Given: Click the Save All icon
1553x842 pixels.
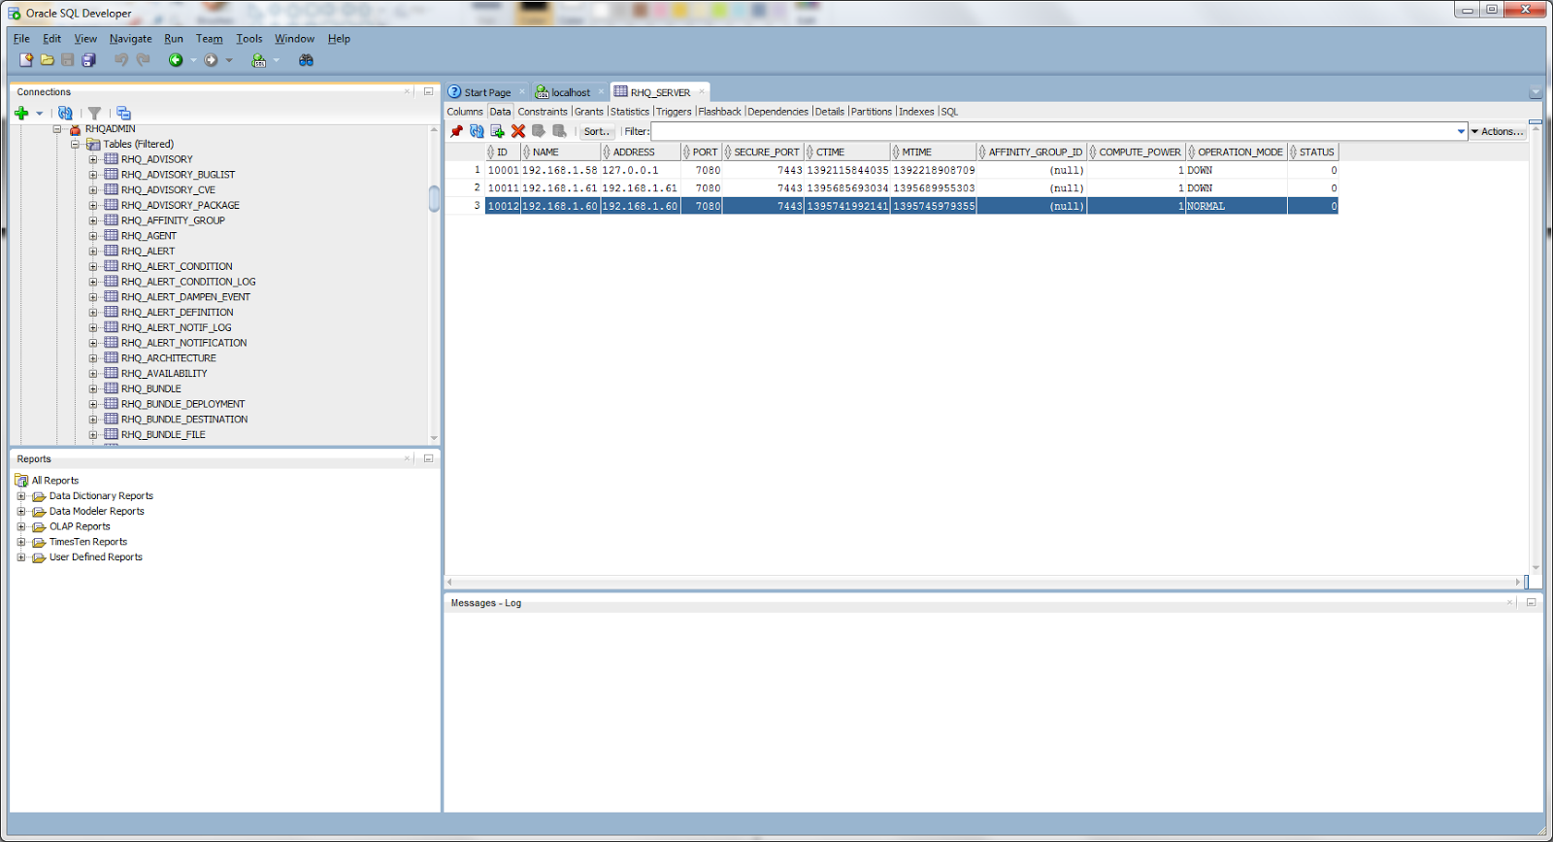Looking at the screenshot, I should [x=88, y=60].
